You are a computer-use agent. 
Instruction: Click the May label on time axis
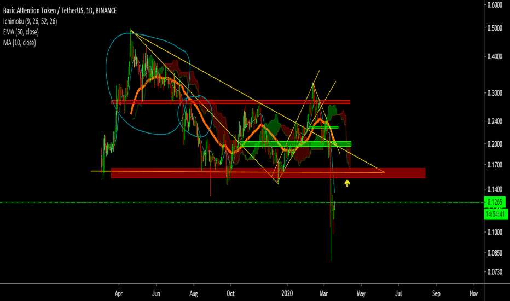(x=361, y=293)
